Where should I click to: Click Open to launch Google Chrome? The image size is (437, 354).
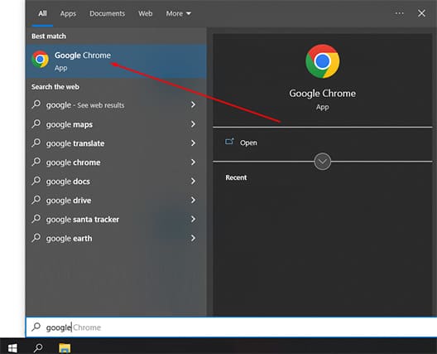(248, 143)
